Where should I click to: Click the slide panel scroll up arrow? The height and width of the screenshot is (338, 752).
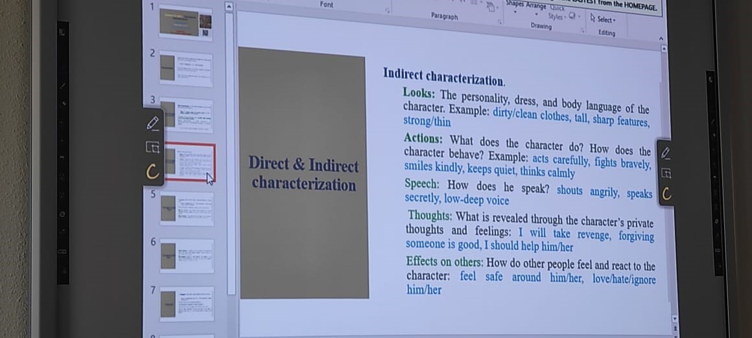click(x=228, y=6)
